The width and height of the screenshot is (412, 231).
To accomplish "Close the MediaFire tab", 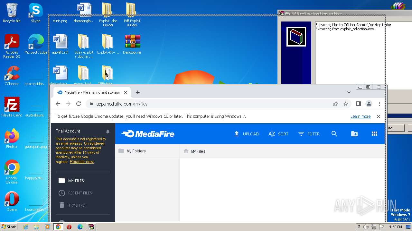I will (x=126, y=92).
